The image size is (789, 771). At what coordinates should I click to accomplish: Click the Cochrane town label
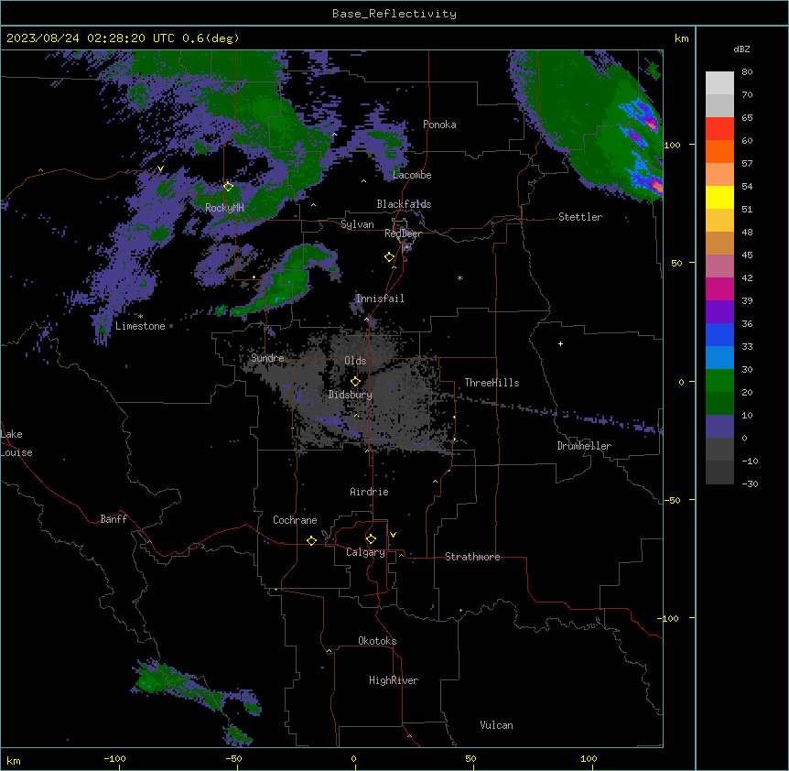(x=295, y=520)
